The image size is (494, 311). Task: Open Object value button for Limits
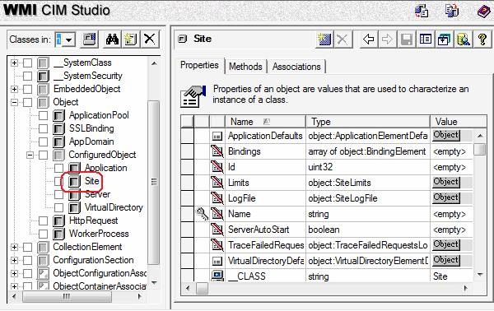(446, 183)
